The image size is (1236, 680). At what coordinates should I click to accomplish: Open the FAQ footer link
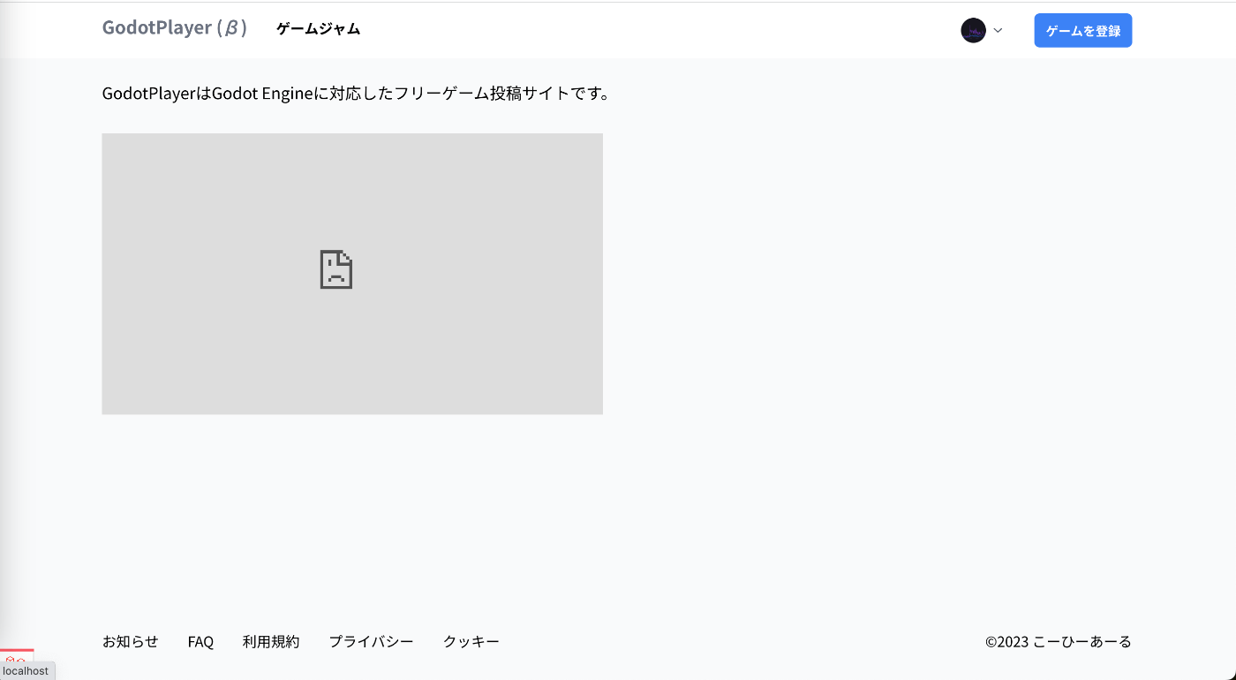pyautogui.click(x=200, y=641)
